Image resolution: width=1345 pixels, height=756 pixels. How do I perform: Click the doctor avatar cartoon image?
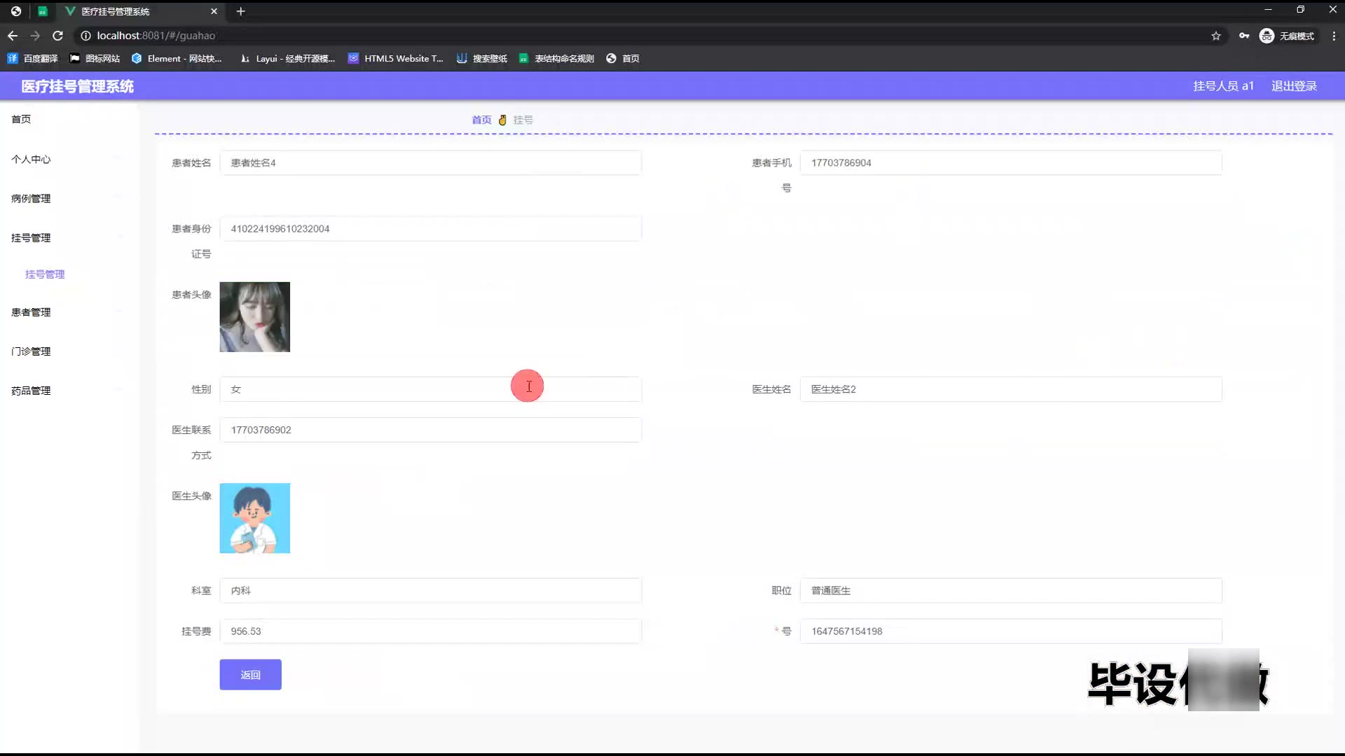tap(255, 518)
